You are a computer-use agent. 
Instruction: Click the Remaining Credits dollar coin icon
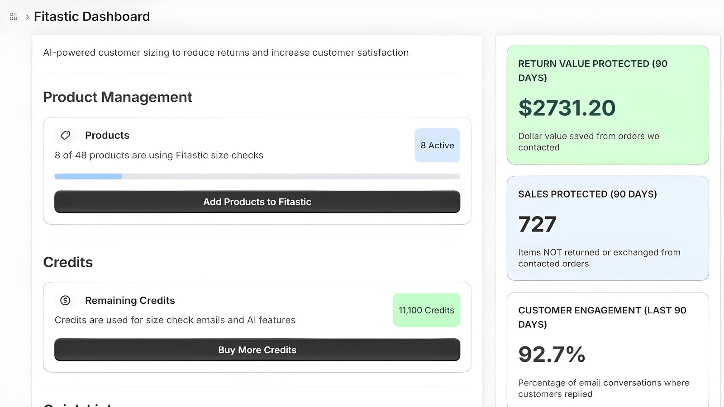pos(65,300)
